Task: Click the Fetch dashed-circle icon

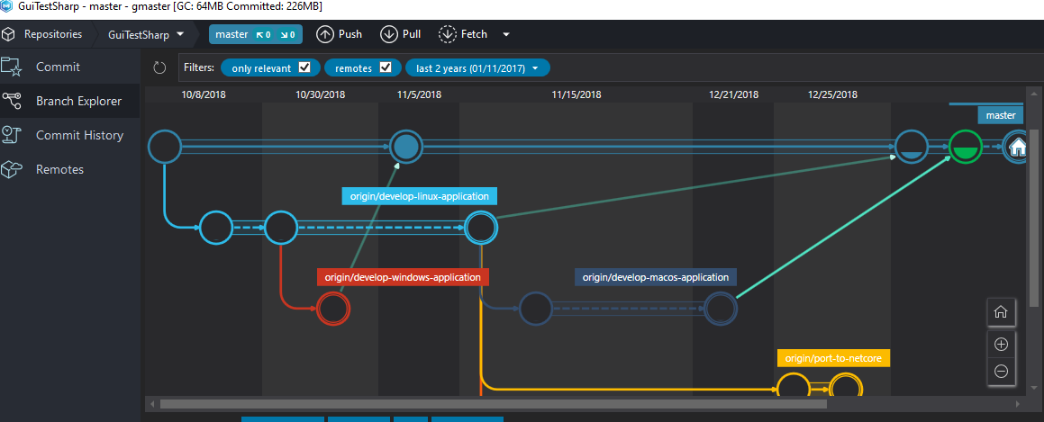Action: click(x=448, y=34)
